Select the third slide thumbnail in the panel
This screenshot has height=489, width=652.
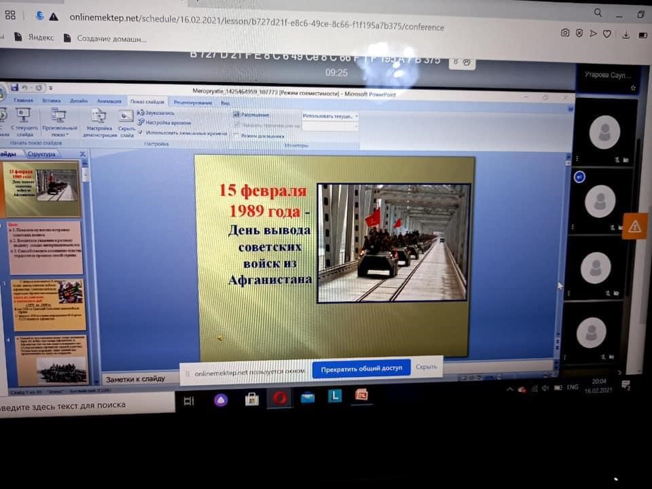[48, 305]
